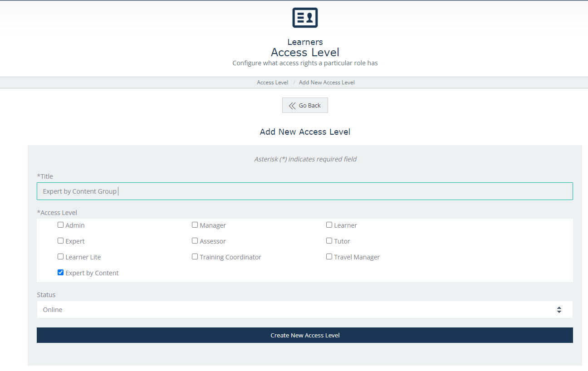Check the Training Coordinator checkbox

[195, 257]
